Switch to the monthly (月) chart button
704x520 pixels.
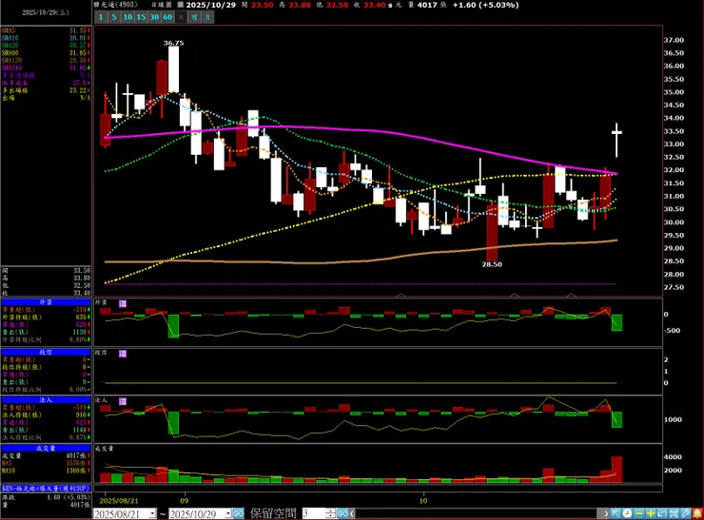[207, 17]
